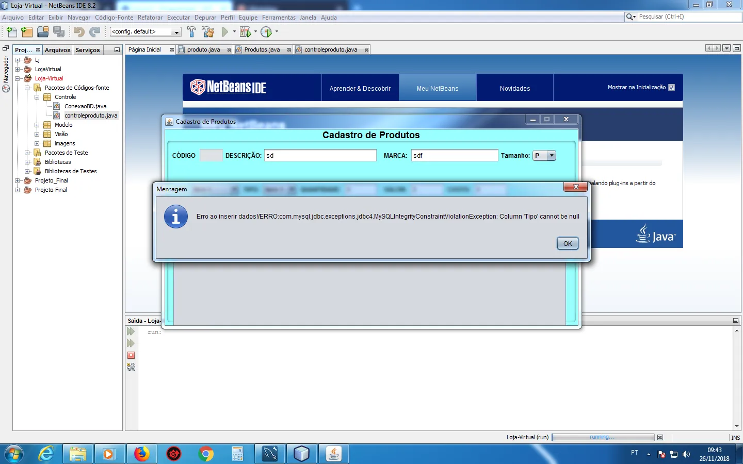Screen dimensions: 743x464
Task: Close the Produtos.java tab with its x
Action: pos(289,50)
